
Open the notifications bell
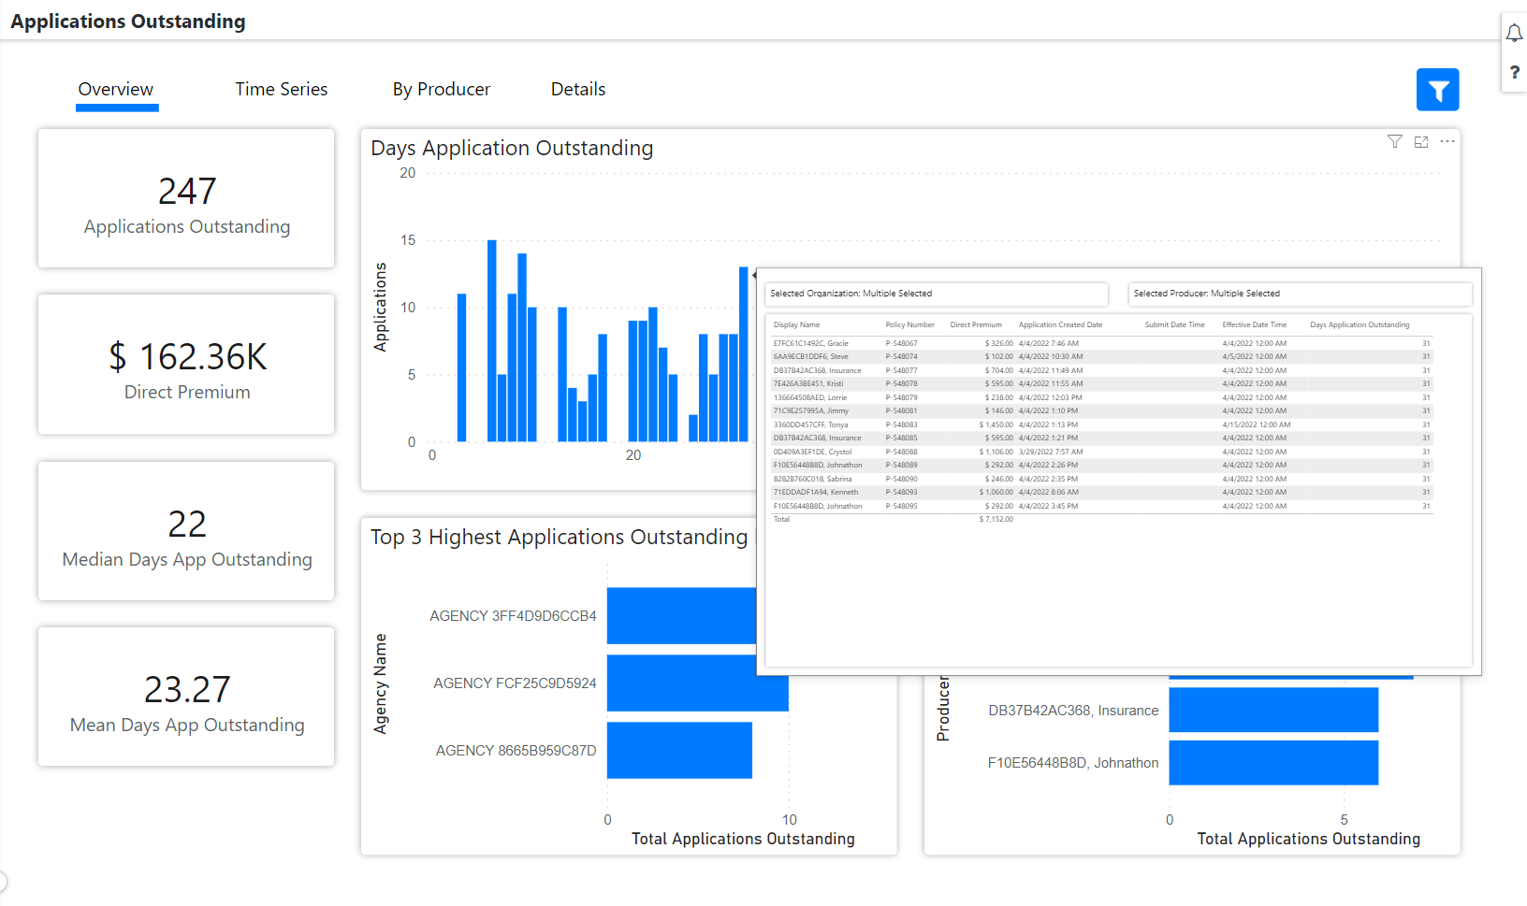click(1514, 34)
